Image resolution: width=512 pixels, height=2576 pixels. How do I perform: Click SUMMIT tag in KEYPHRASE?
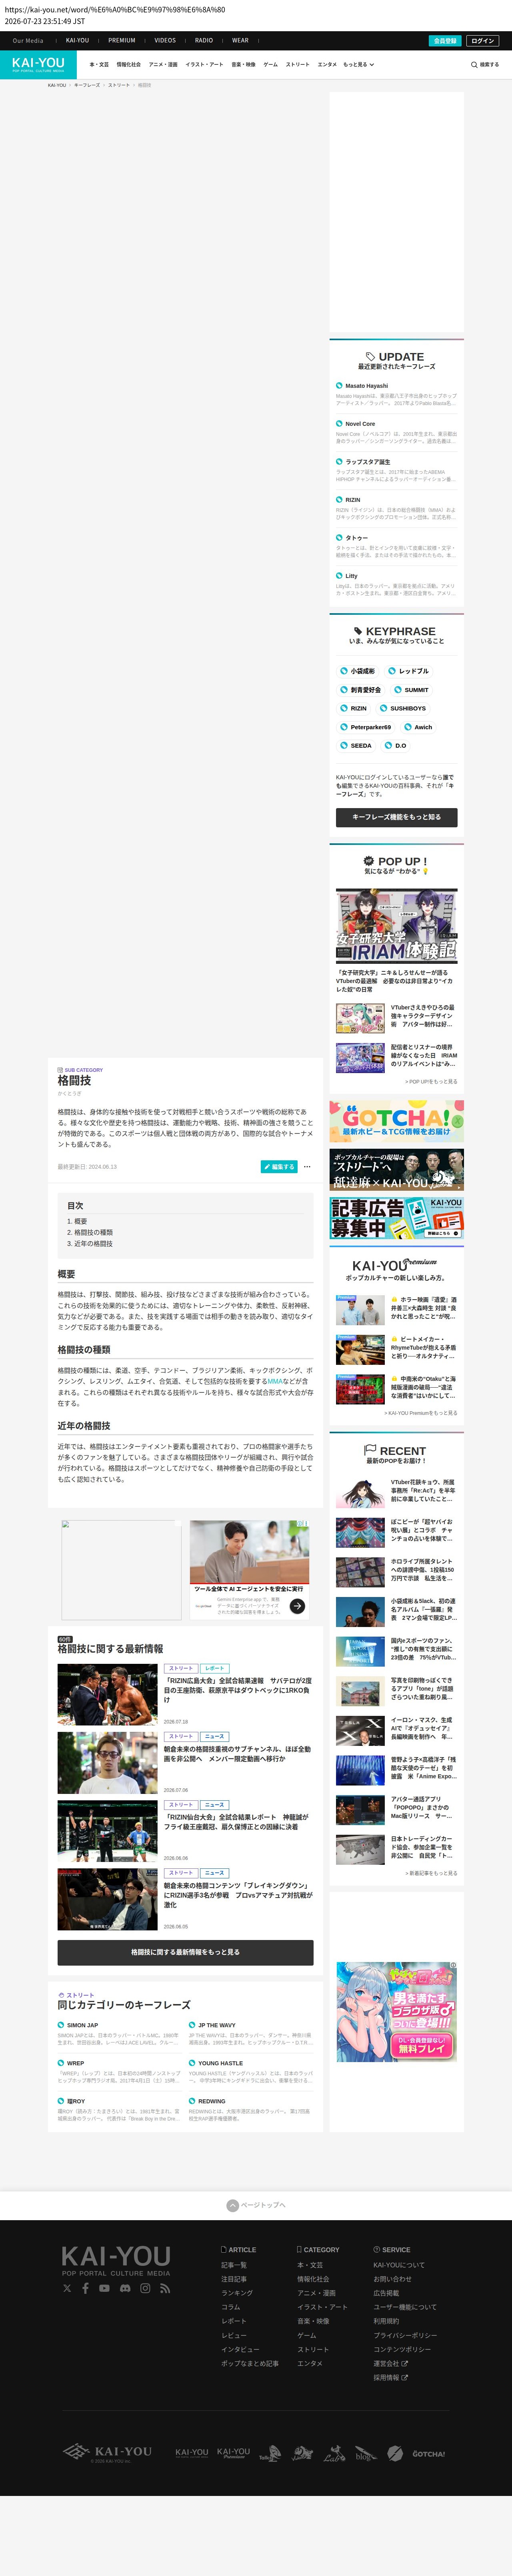pos(411,690)
